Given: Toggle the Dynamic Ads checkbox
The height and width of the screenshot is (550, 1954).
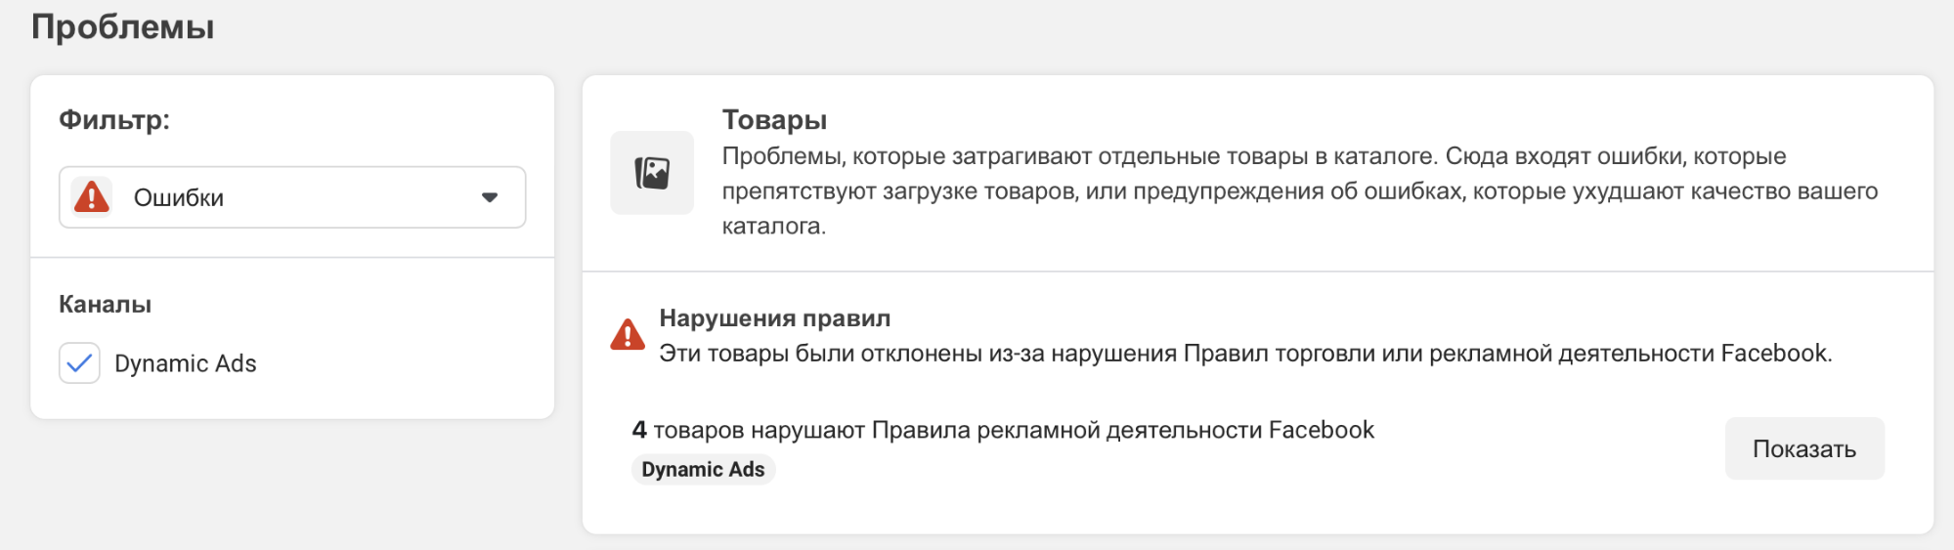Looking at the screenshot, I should [79, 363].
